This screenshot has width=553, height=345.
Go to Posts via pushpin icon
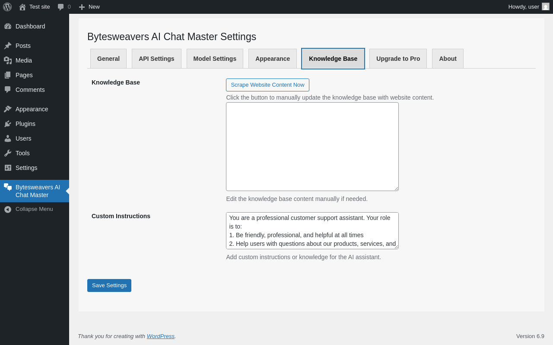8,46
